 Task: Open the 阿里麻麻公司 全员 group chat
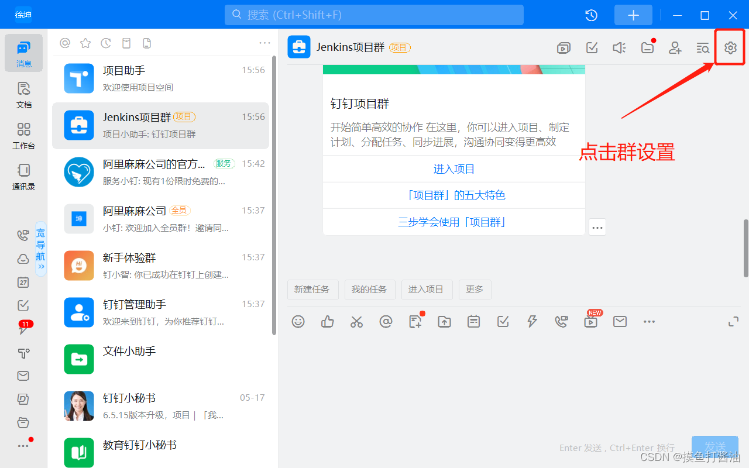(x=161, y=219)
